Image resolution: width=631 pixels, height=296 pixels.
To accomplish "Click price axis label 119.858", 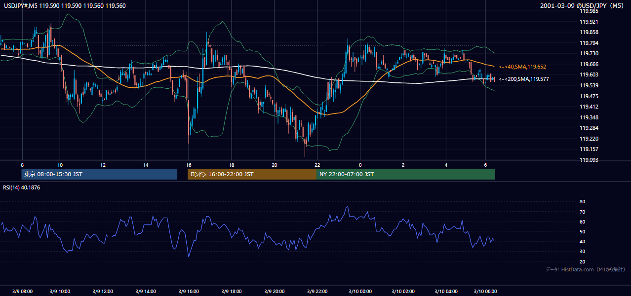I will pos(589,32).
